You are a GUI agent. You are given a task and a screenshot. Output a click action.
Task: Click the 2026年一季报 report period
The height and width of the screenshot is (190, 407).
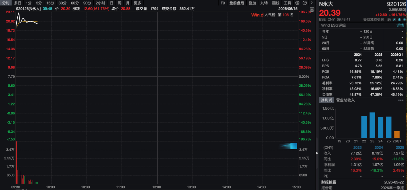(x=393, y=188)
